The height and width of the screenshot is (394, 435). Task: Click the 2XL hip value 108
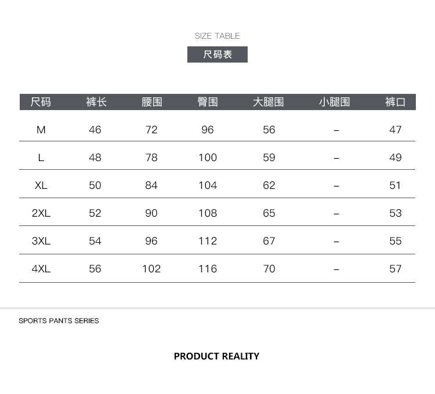[208, 213]
